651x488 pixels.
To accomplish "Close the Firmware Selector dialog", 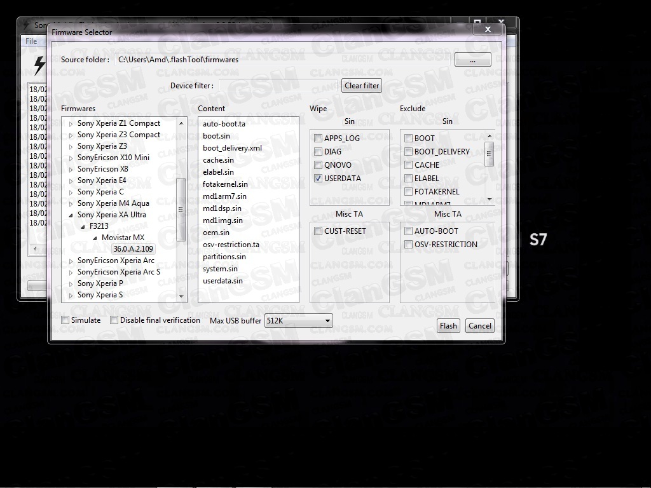I will 488,29.
